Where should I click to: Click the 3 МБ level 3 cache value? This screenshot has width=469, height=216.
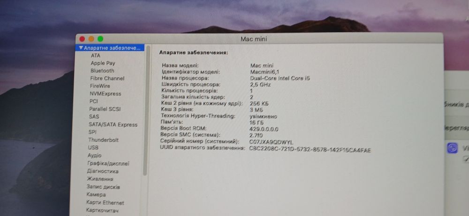click(x=257, y=110)
